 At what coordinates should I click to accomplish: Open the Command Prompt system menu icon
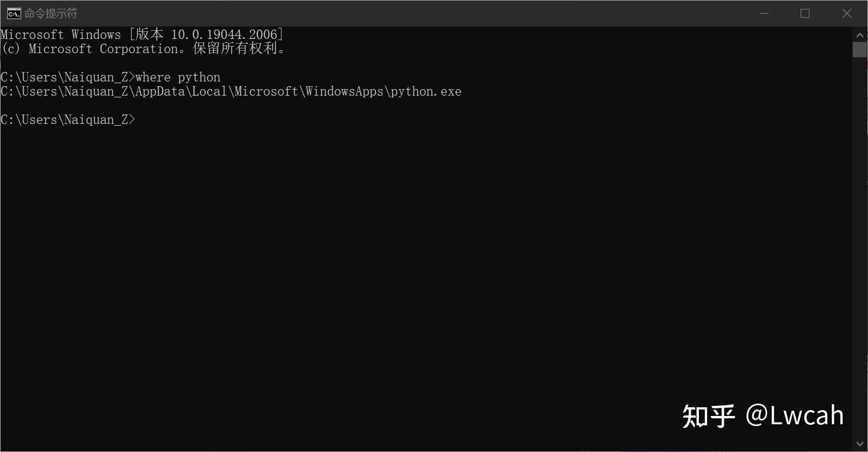(x=14, y=13)
